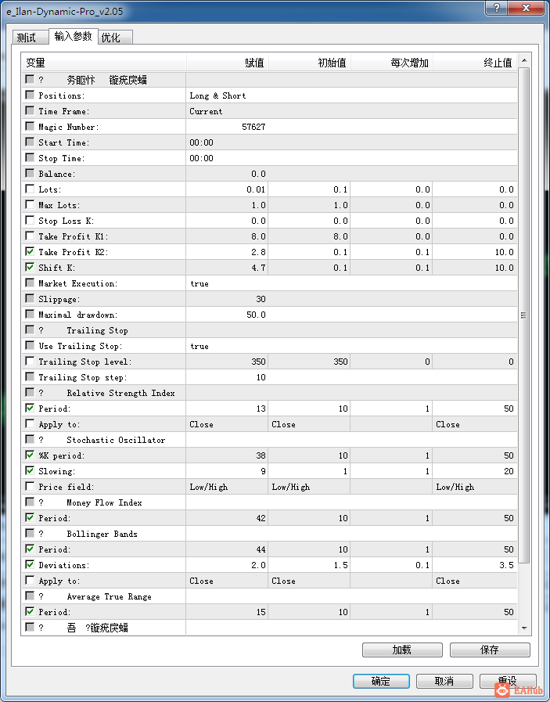Image resolution: width=550 pixels, height=702 pixels.
Task: Select Price field 赋值 Low/High
Action: pos(209,487)
